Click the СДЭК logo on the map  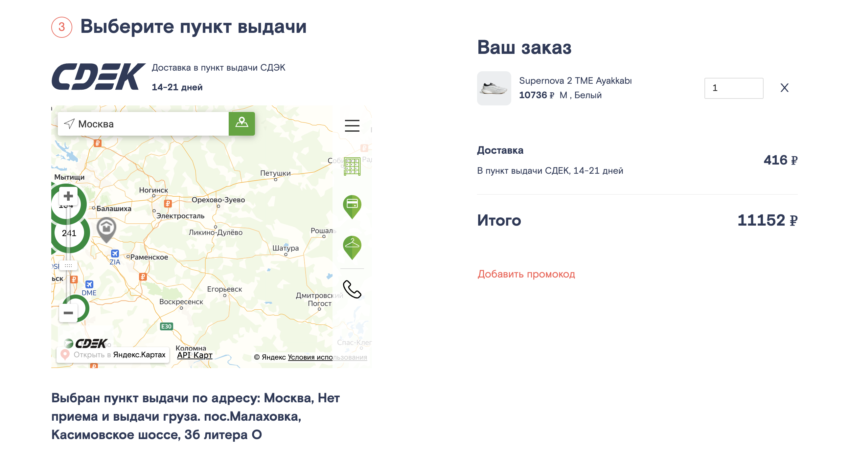[x=86, y=343]
